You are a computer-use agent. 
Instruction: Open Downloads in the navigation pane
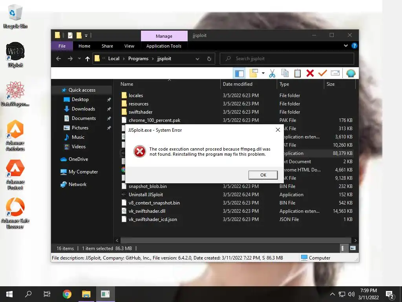click(83, 109)
